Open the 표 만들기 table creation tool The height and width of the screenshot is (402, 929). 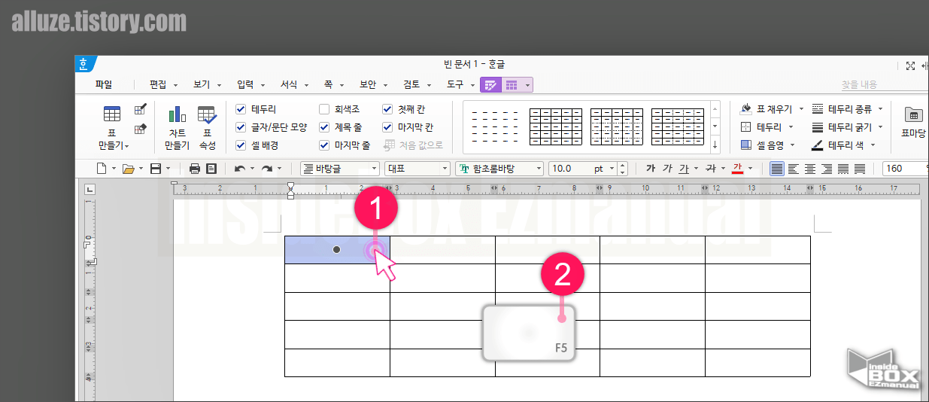(x=113, y=127)
